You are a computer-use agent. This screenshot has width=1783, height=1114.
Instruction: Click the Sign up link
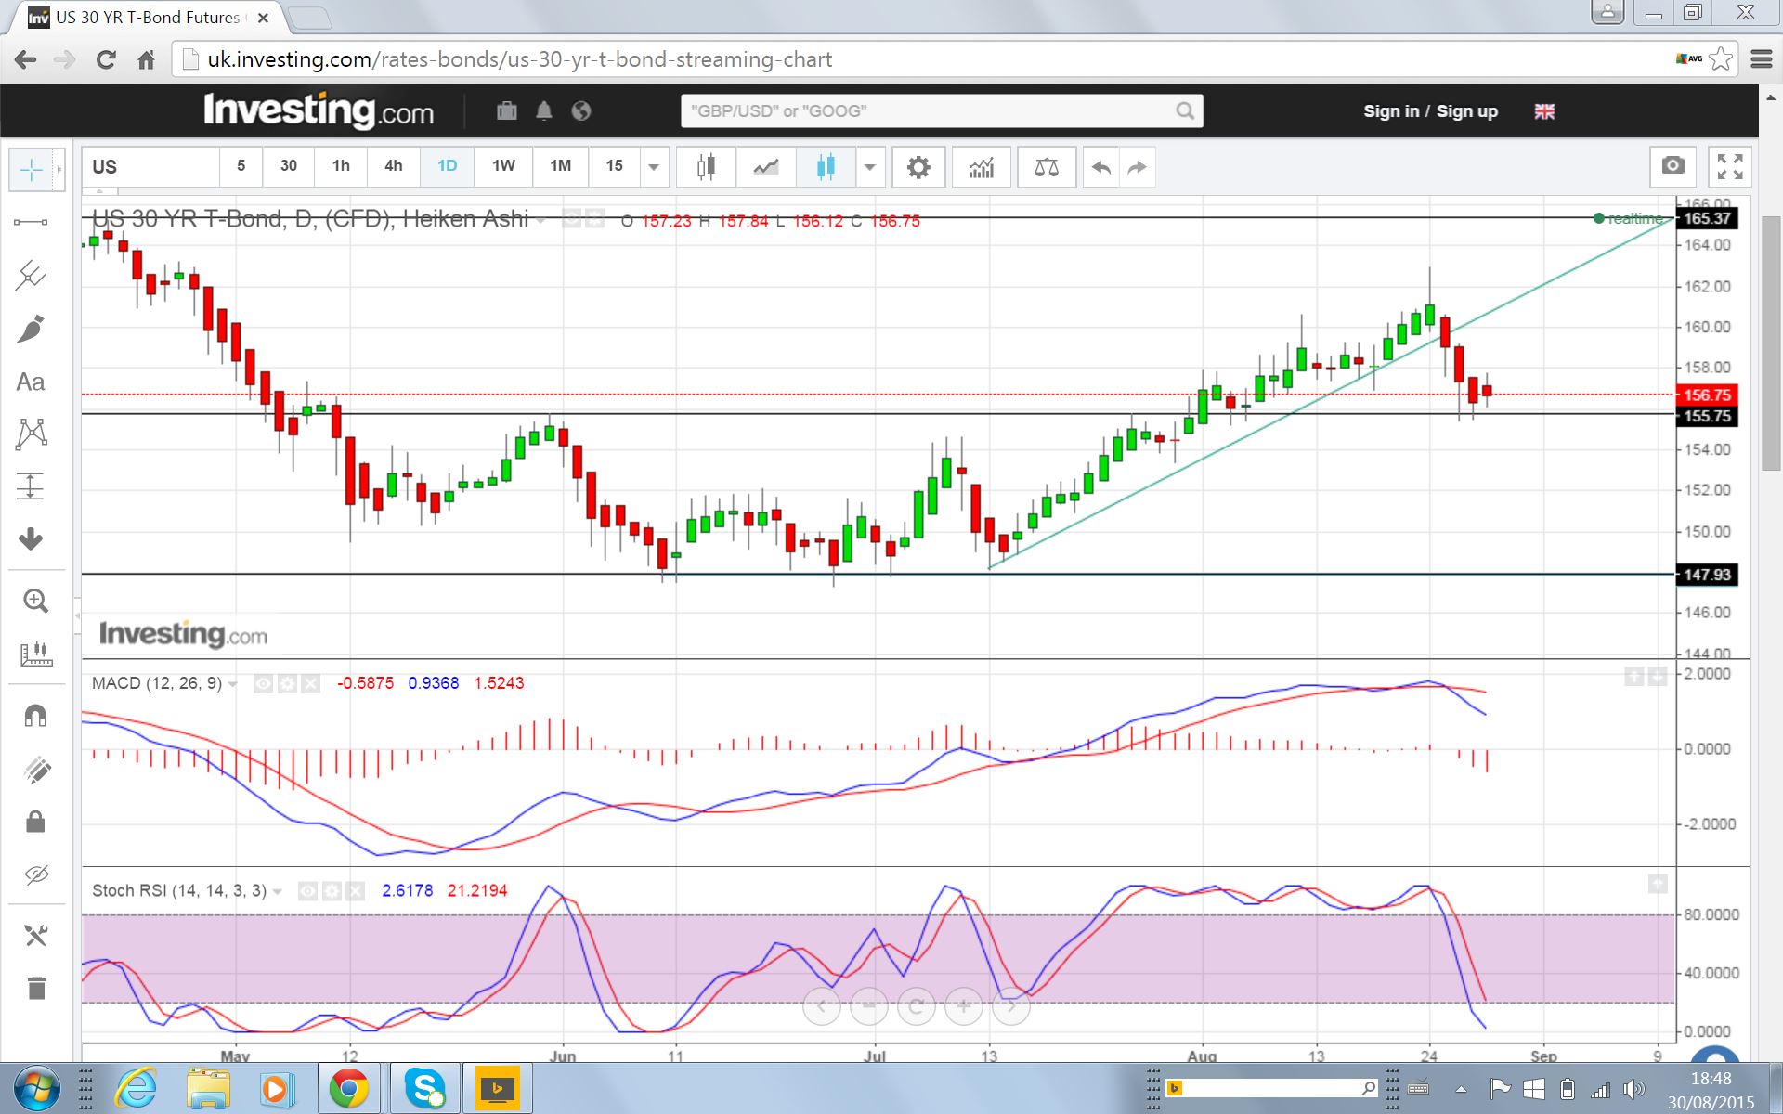tap(1467, 111)
